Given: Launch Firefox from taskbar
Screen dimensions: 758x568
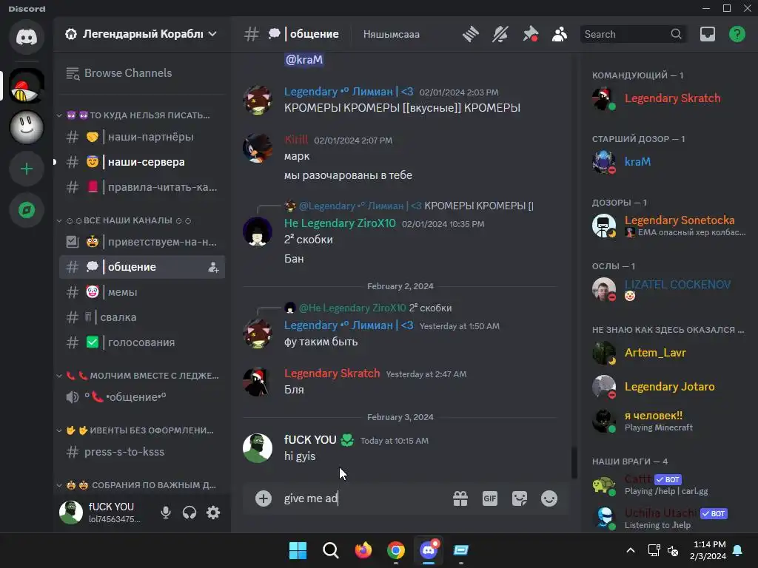Looking at the screenshot, I should pos(363,550).
